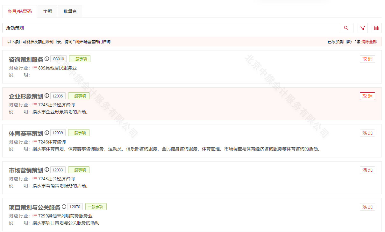The width and height of the screenshot is (385, 232).
Task: Click the info icon beside 体育赛事策划
Action: [x=47, y=133]
